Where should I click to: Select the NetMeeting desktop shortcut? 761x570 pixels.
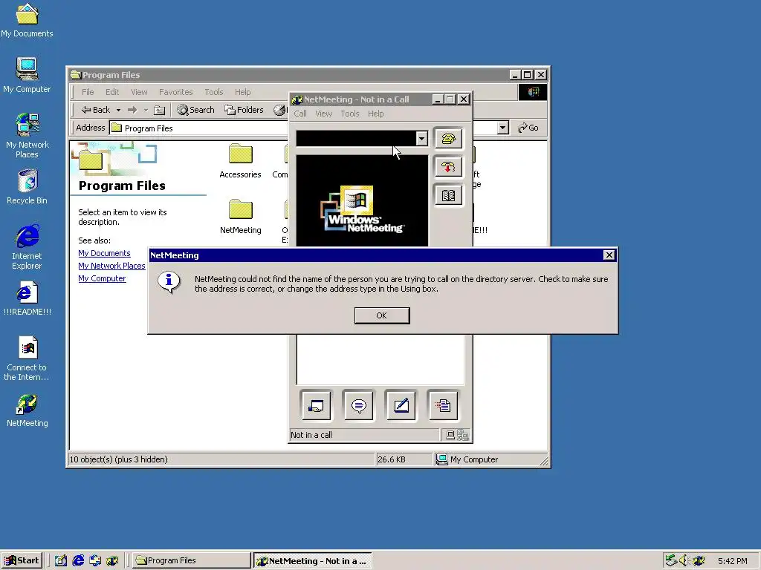[27, 410]
